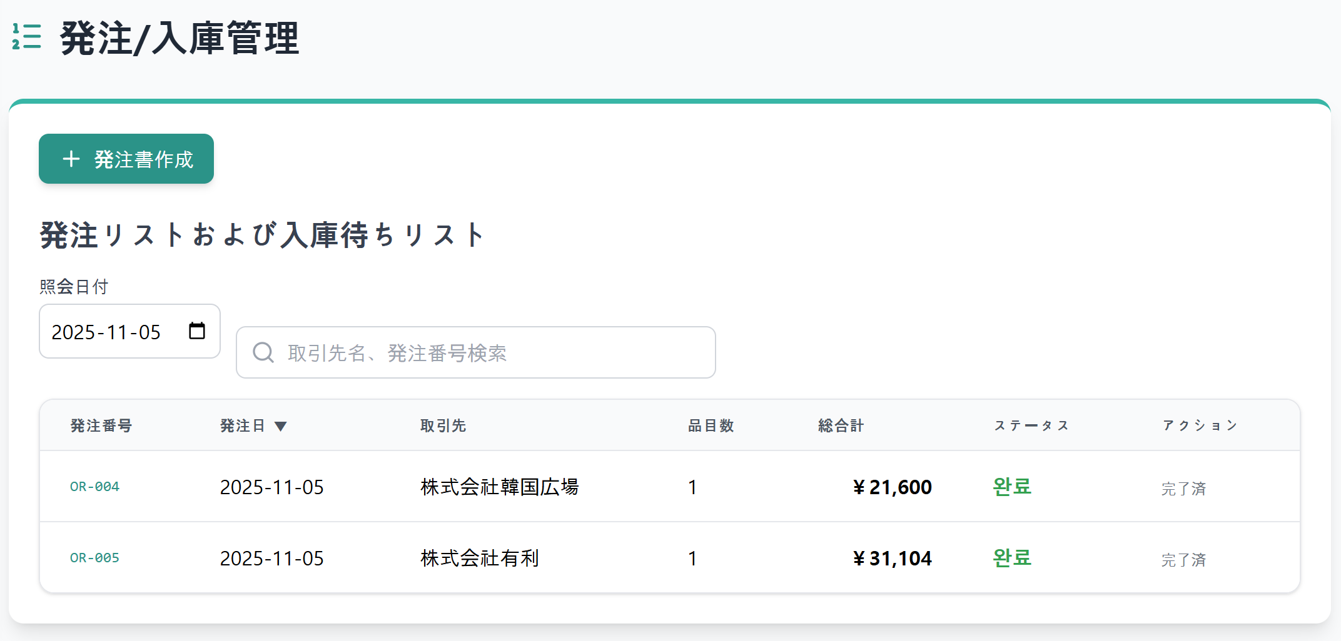Click inside the 取引先名、発注番号検索 search field
The height and width of the screenshot is (641, 1341).
475,352
